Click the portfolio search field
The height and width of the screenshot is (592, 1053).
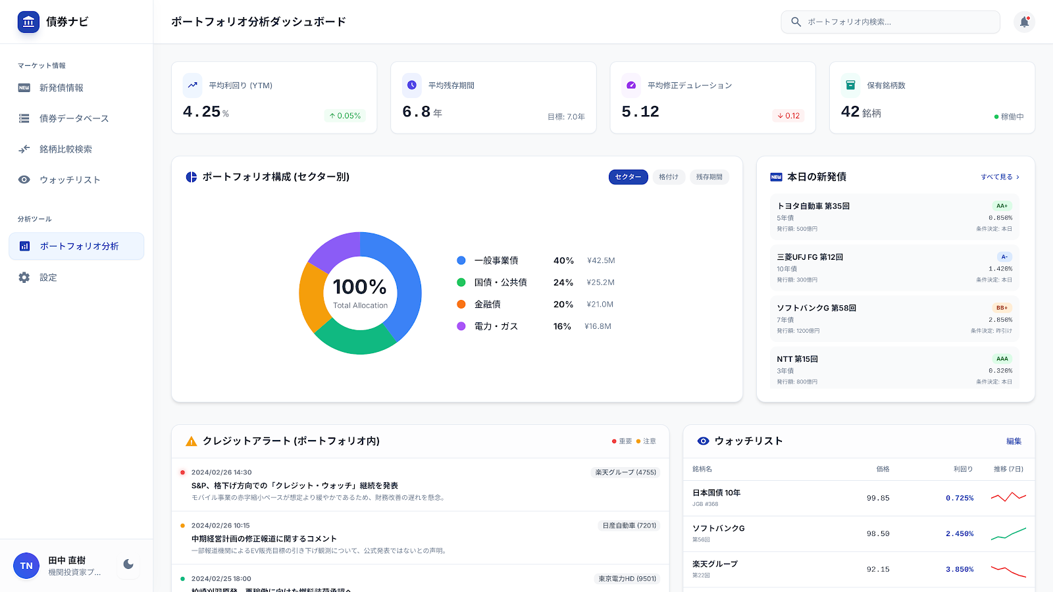point(890,22)
